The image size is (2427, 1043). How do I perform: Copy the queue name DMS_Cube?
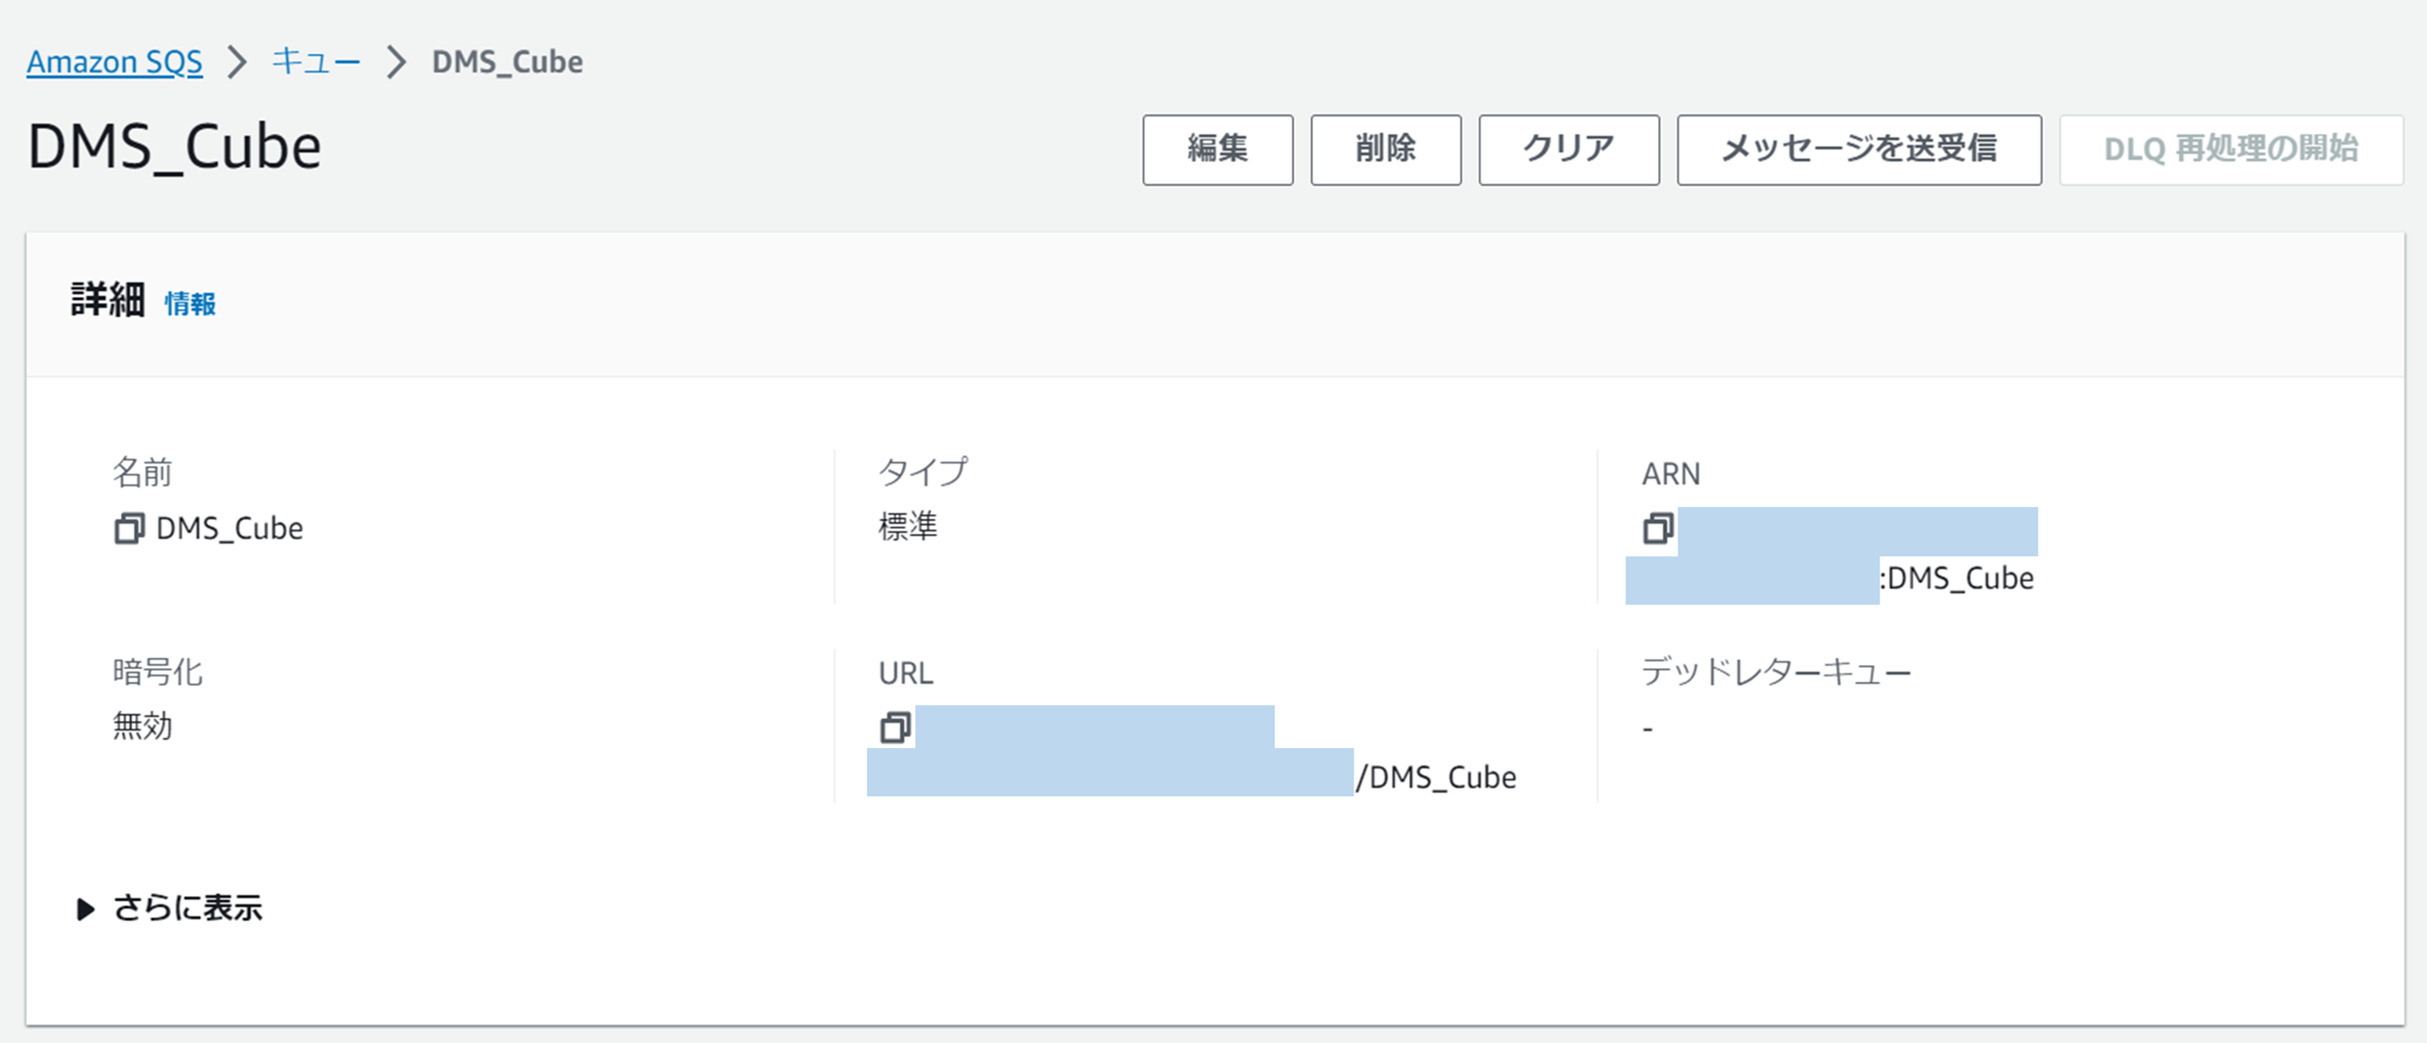pyautogui.click(x=129, y=529)
